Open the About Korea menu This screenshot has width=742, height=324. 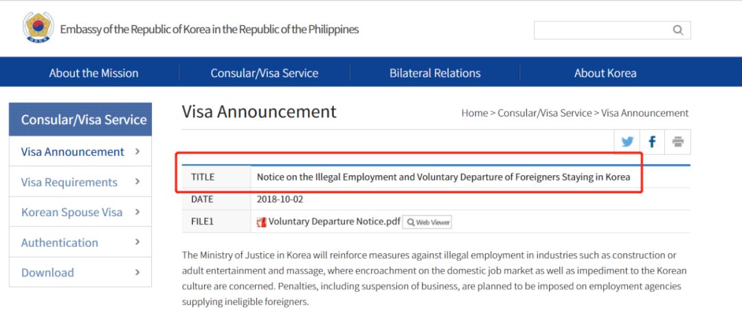click(x=605, y=73)
